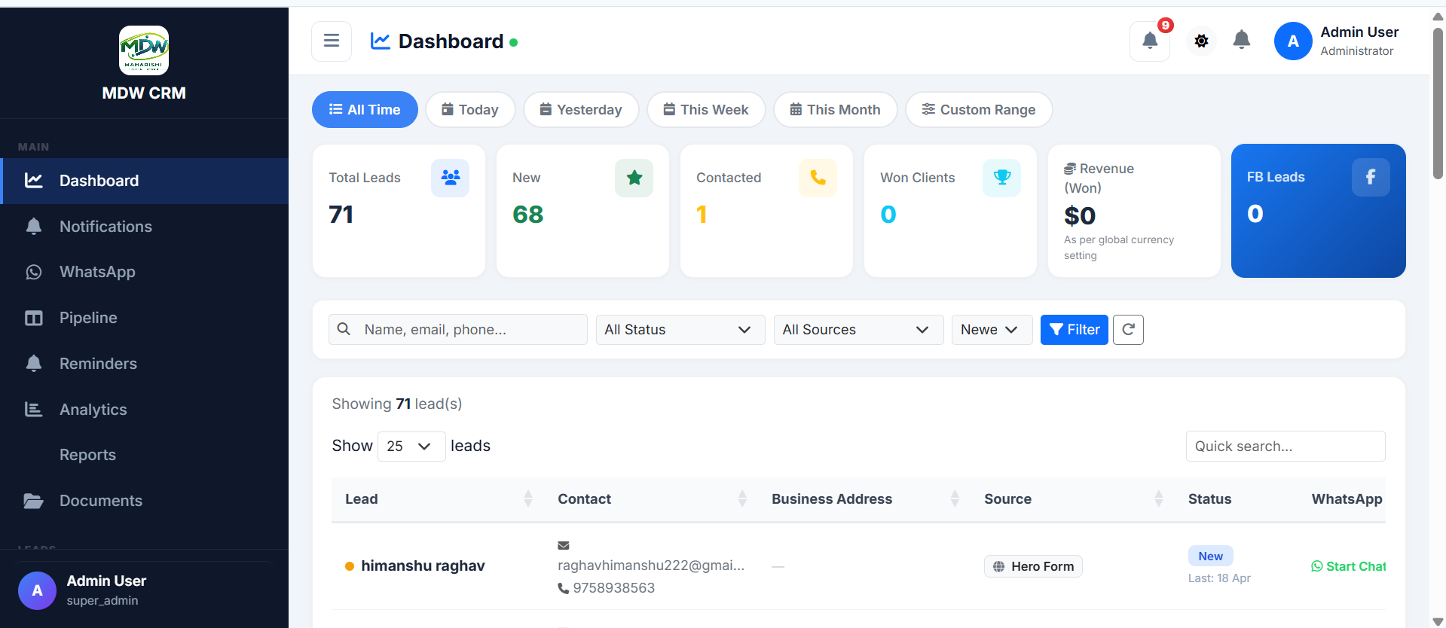Expand the Newest sort dropdown

(x=992, y=330)
